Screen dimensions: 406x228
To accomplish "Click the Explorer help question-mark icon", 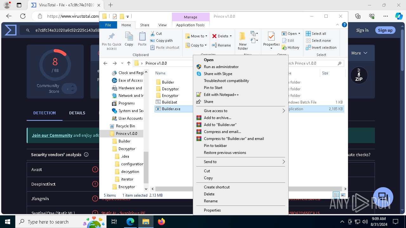I will click(x=344, y=25).
